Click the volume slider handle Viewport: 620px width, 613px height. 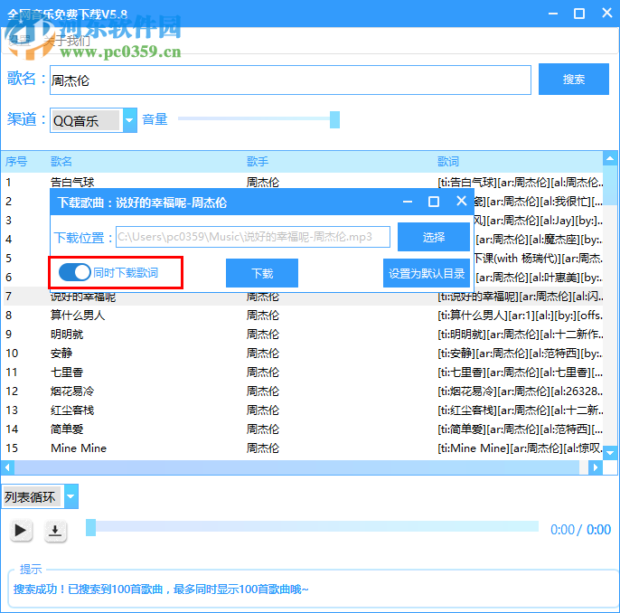[334, 120]
